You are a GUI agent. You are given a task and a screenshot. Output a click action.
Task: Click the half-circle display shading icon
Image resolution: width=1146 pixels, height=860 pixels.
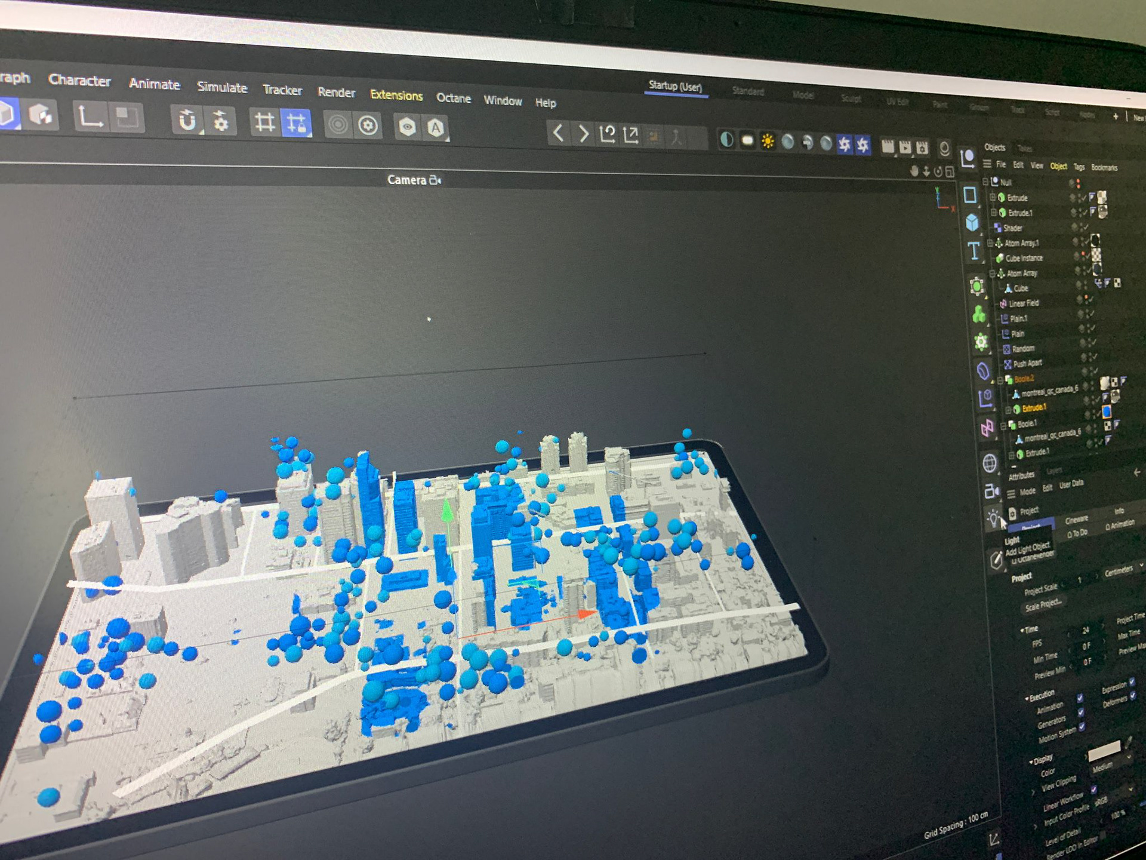pos(726,140)
